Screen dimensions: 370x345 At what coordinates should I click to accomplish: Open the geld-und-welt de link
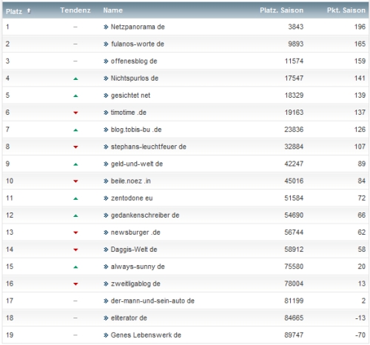(137, 164)
